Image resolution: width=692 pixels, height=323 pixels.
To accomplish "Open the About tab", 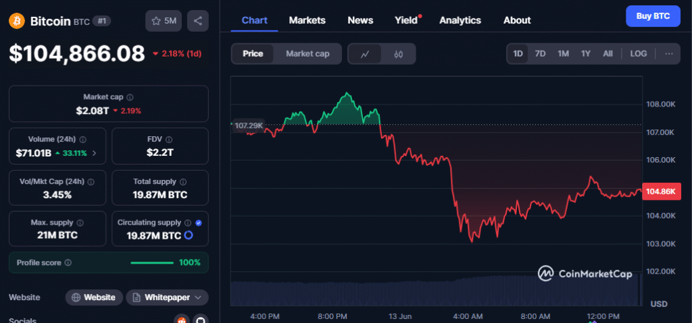I will pyautogui.click(x=517, y=20).
